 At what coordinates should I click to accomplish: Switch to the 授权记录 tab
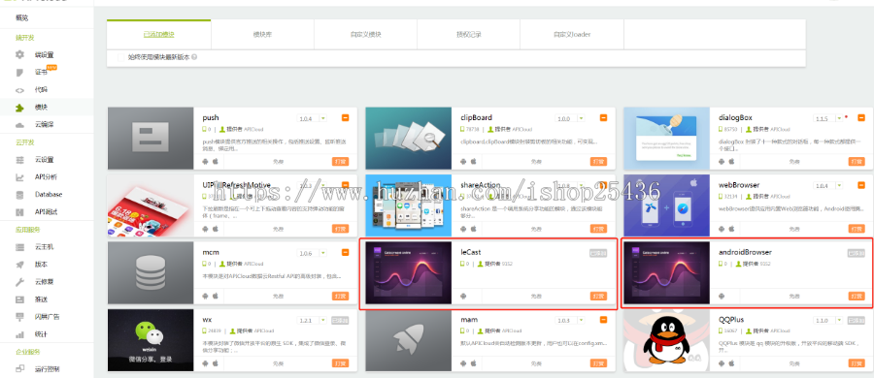(469, 35)
